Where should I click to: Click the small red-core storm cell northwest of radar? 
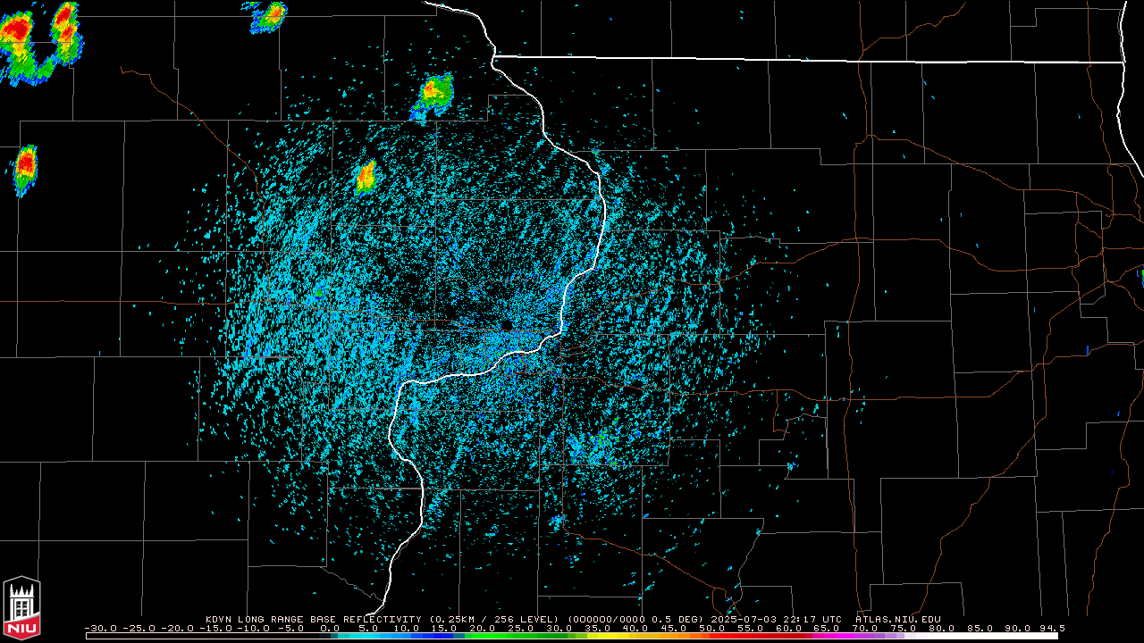[x=366, y=177]
